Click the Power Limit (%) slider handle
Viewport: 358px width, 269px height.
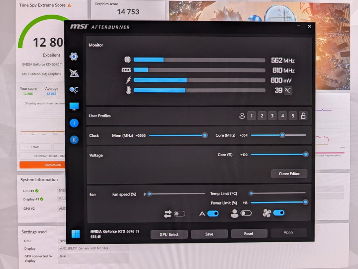pyautogui.click(x=305, y=202)
